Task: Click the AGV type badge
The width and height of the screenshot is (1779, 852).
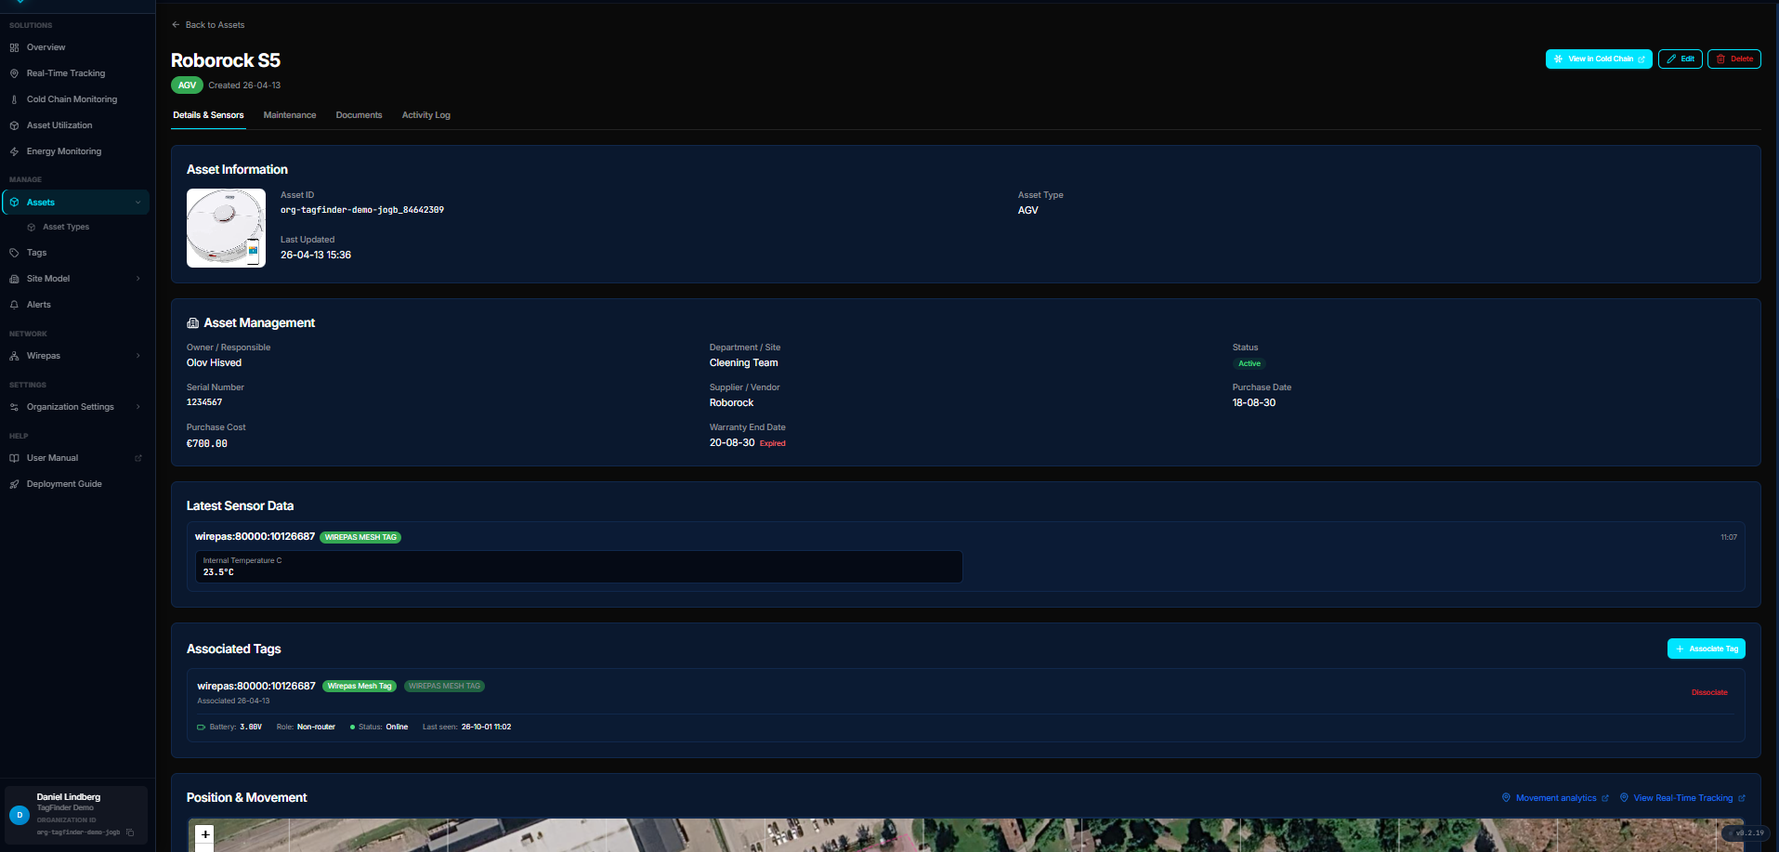Action: click(187, 85)
